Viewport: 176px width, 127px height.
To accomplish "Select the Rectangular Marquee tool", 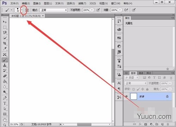I will click(x=5, y=27).
